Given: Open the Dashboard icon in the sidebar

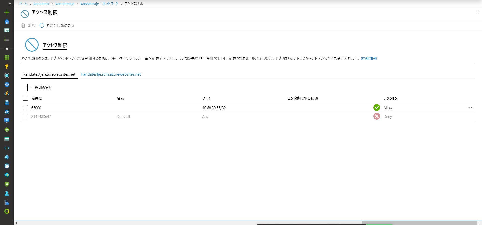Looking at the screenshot, I should 7,30.
